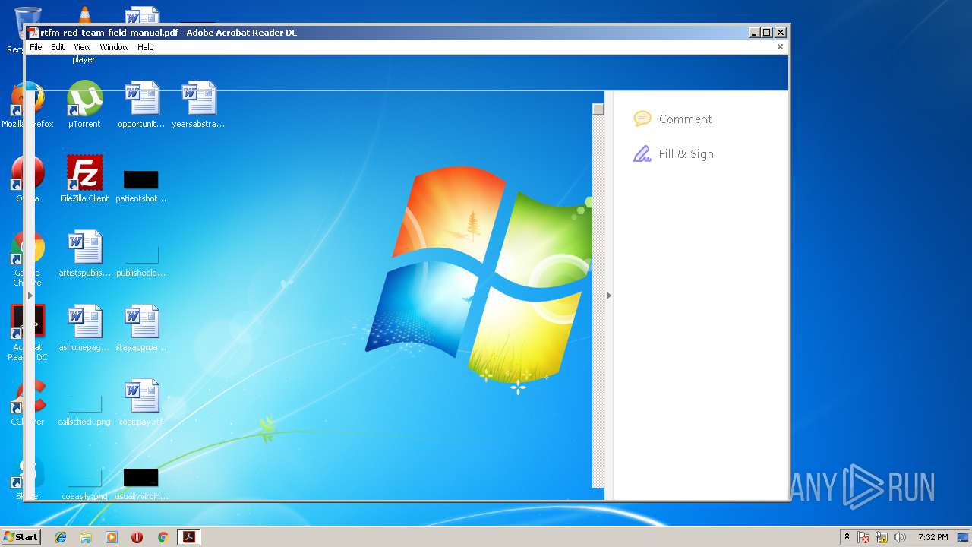Expand the left navigation pane arrow
The image size is (972, 547).
pos(30,296)
